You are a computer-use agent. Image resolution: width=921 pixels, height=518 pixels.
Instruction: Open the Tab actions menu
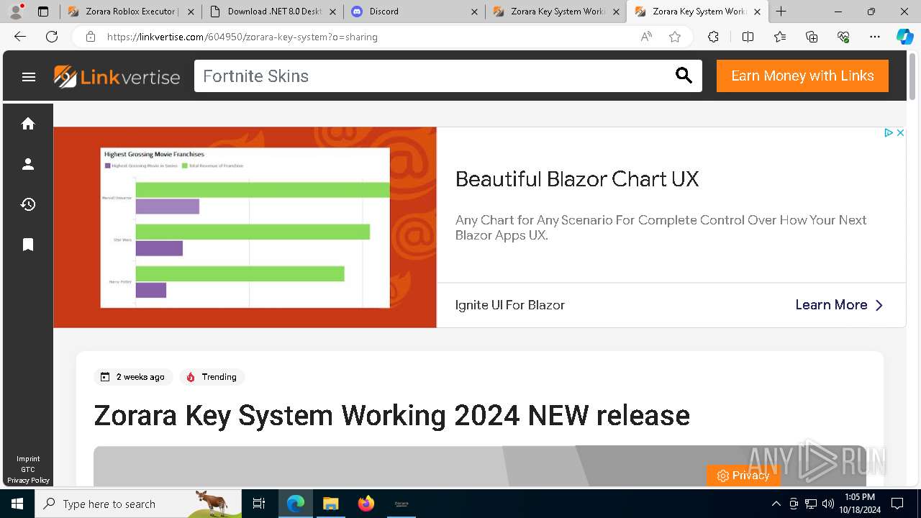click(x=43, y=12)
